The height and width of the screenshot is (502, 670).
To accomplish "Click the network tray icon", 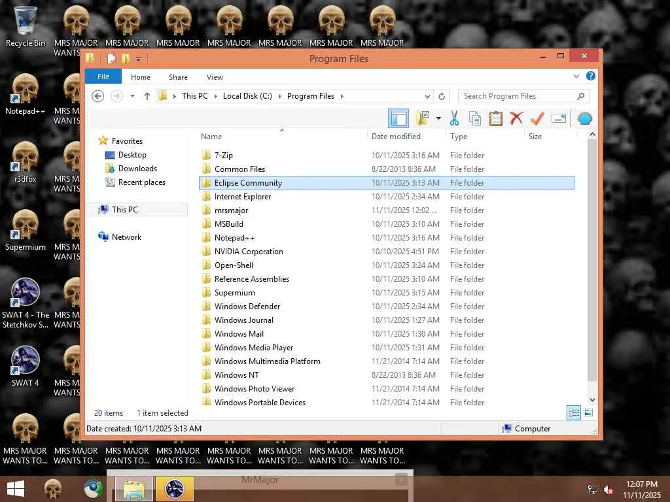I will coord(593,490).
